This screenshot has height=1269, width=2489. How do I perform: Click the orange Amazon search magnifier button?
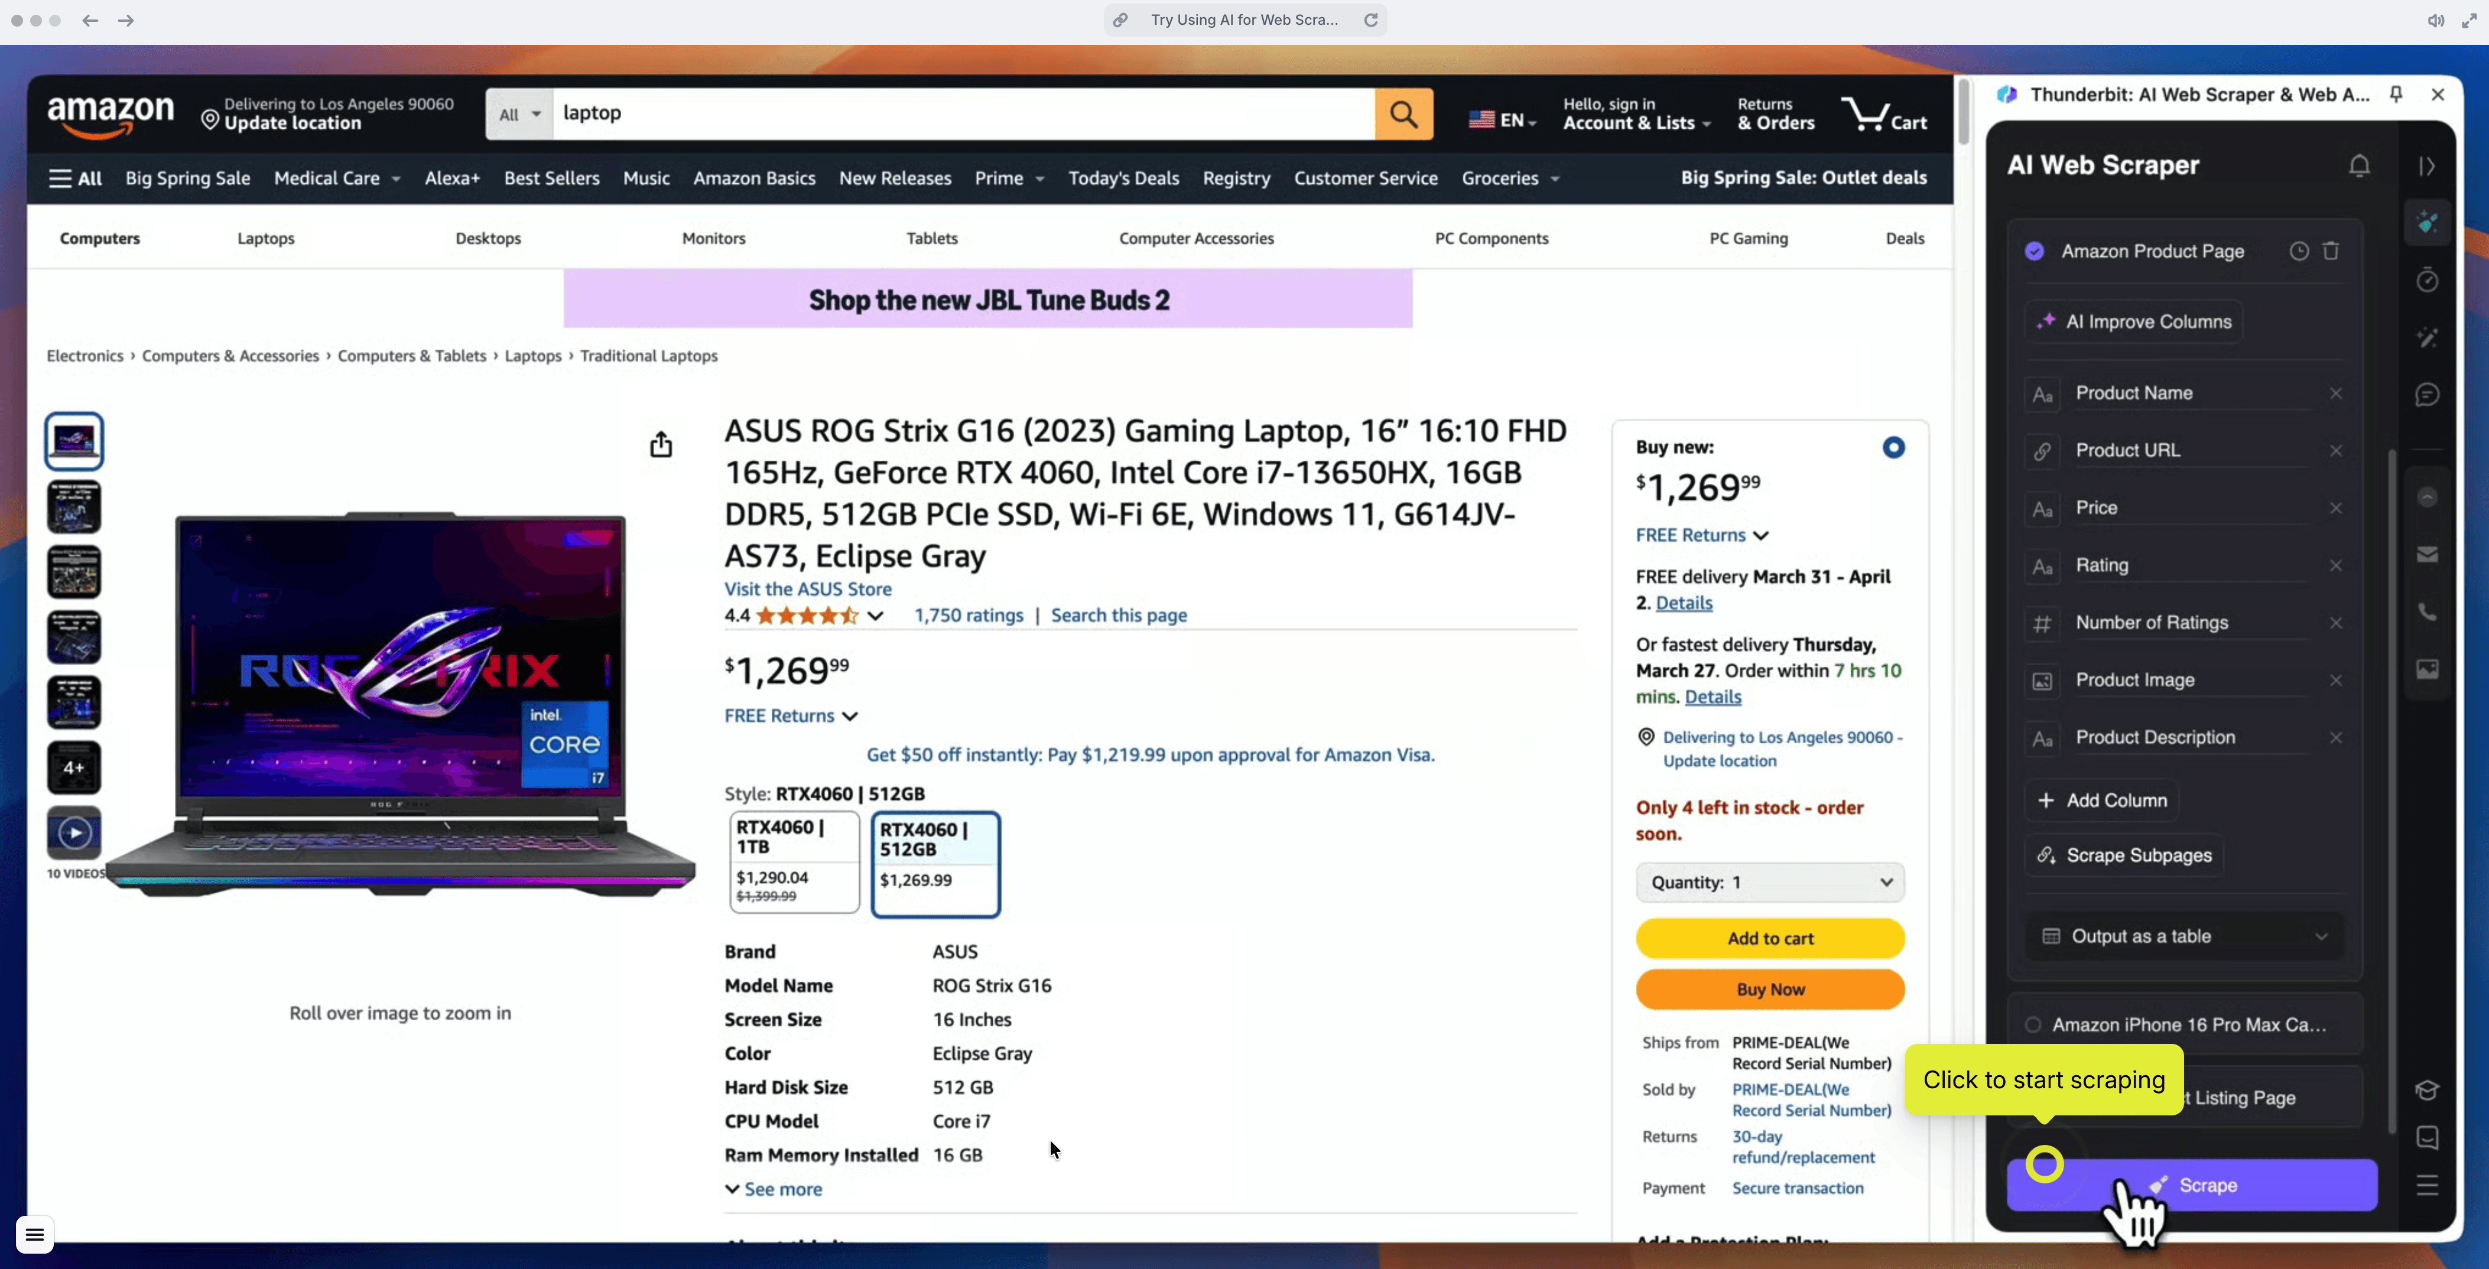pos(1404,114)
